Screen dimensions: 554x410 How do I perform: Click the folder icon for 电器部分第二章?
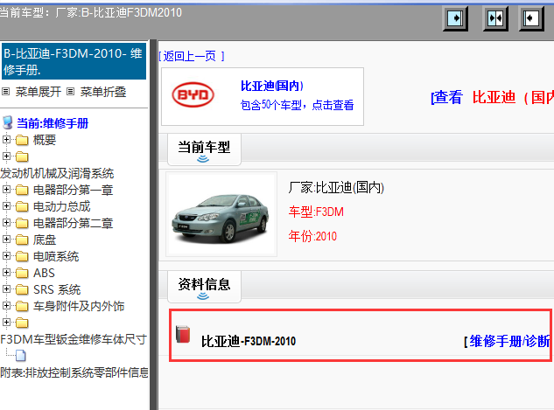[x=22, y=223]
